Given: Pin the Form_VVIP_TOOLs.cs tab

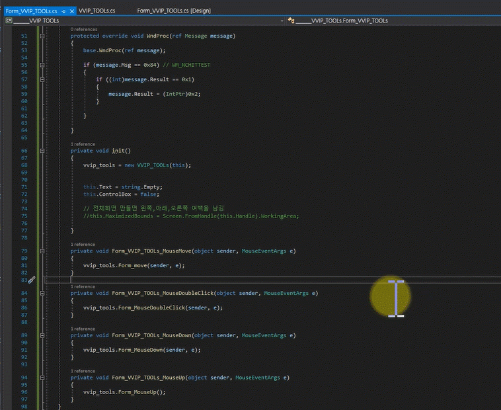Looking at the screenshot, I should tap(63, 11).
